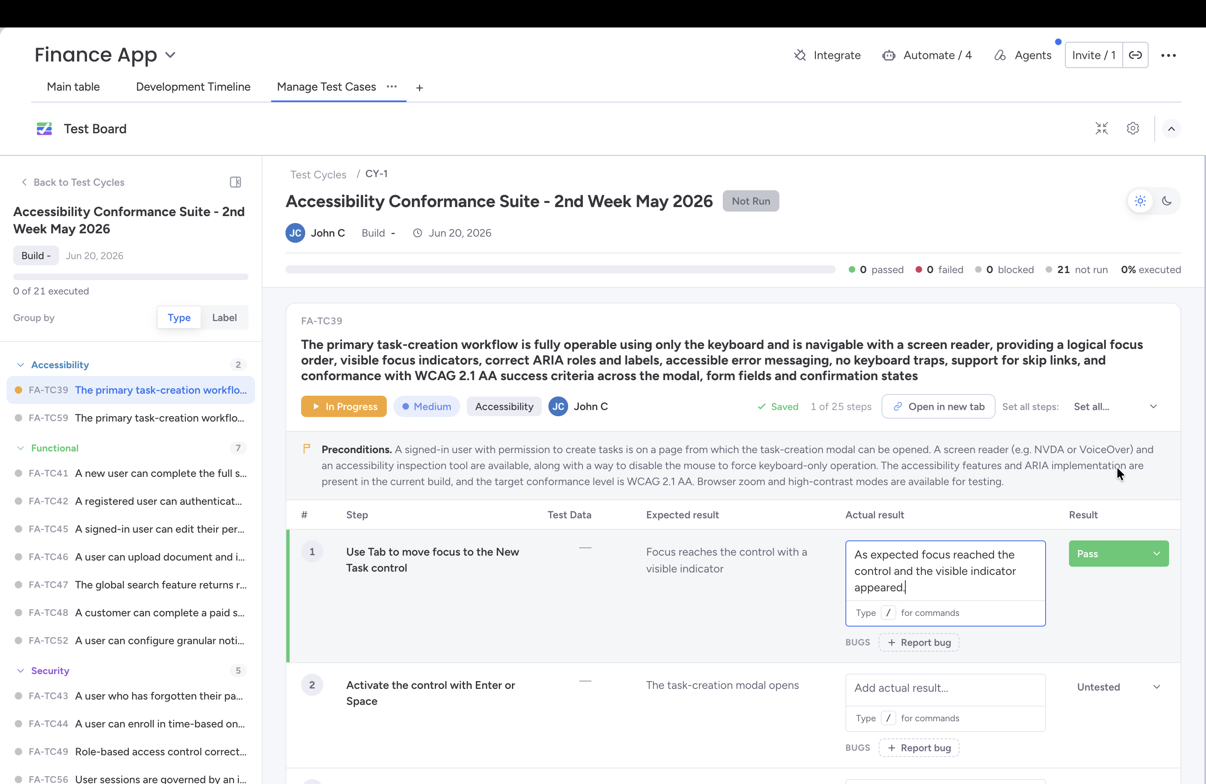Click John C avatar under the suite title

point(295,233)
